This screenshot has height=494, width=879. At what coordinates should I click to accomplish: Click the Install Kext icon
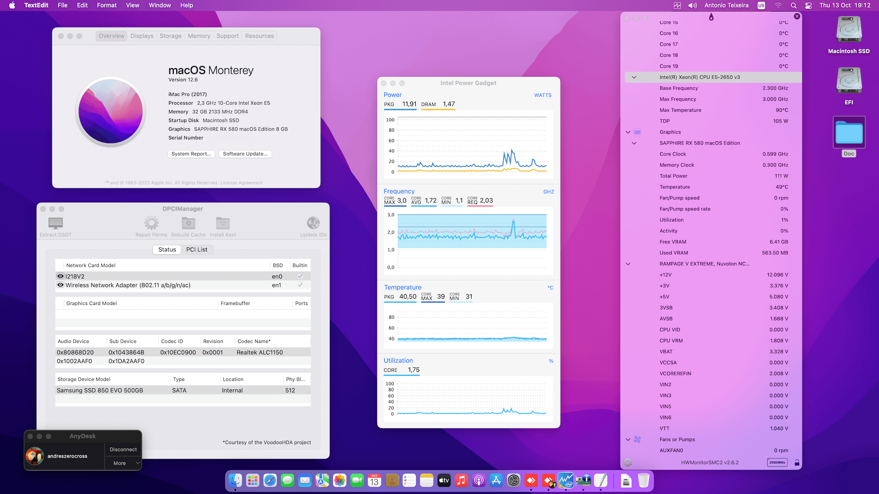[x=222, y=223]
